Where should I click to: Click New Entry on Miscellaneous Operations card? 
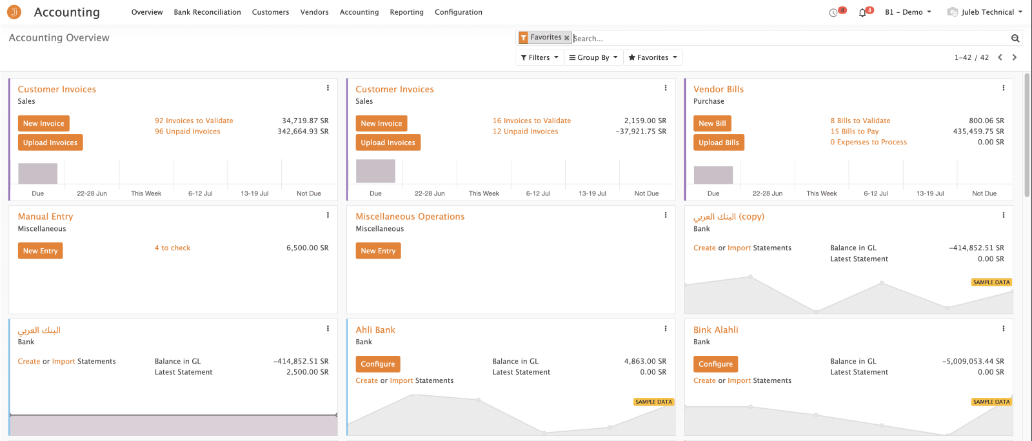(378, 251)
